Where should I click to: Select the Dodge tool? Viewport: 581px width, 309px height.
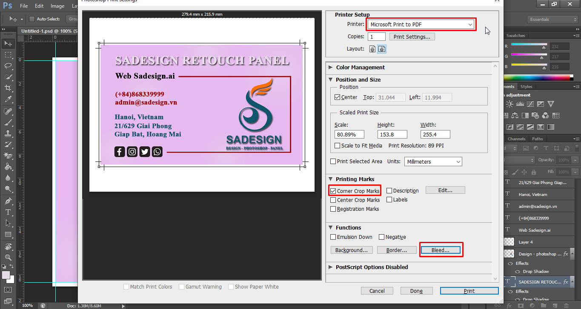click(x=8, y=189)
